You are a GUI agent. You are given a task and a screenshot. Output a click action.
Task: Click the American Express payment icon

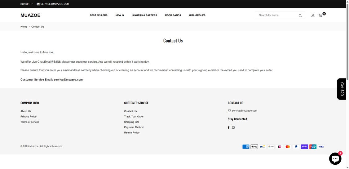pos(246,147)
